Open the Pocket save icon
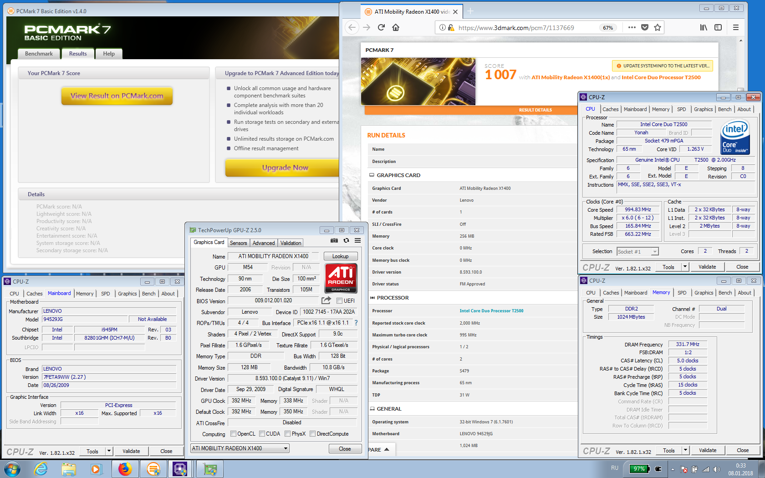The height and width of the screenshot is (478, 765). [x=645, y=27]
